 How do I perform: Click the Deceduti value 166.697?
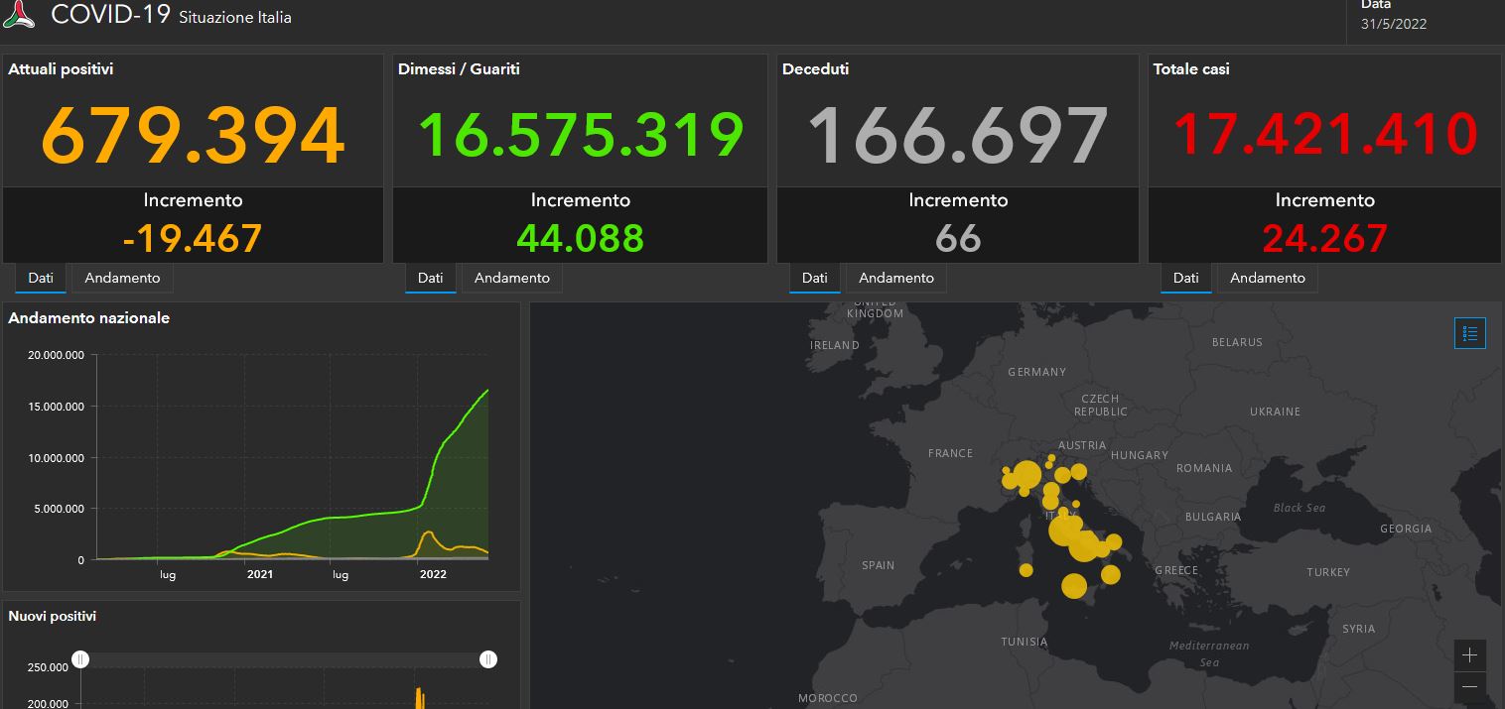(x=958, y=135)
